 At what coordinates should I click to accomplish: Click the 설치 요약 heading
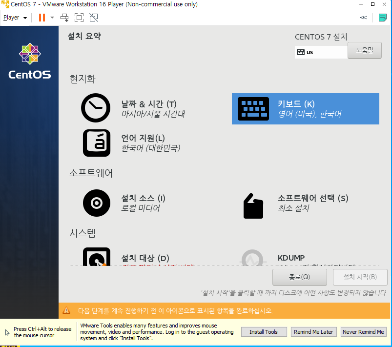84,36
